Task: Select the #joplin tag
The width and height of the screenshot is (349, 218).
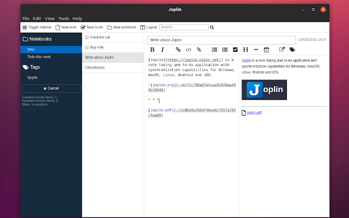Action: pos(32,77)
